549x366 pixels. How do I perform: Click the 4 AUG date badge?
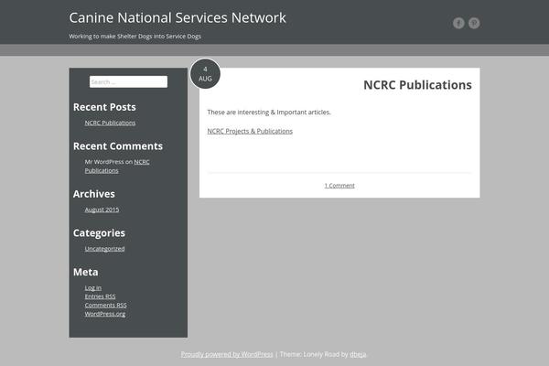click(x=205, y=74)
